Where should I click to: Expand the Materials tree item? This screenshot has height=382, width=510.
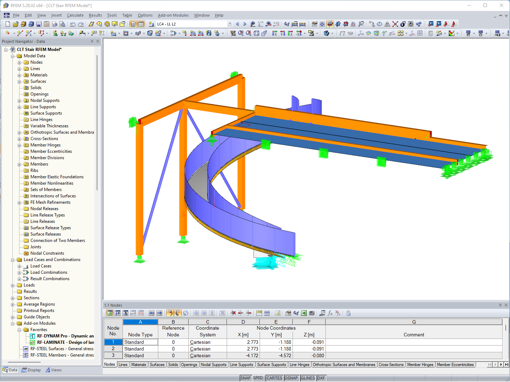tap(19, 75)
